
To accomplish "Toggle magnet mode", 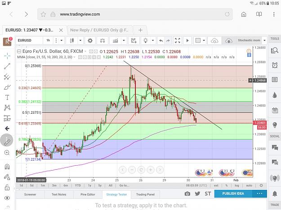I will coord(7,167).
